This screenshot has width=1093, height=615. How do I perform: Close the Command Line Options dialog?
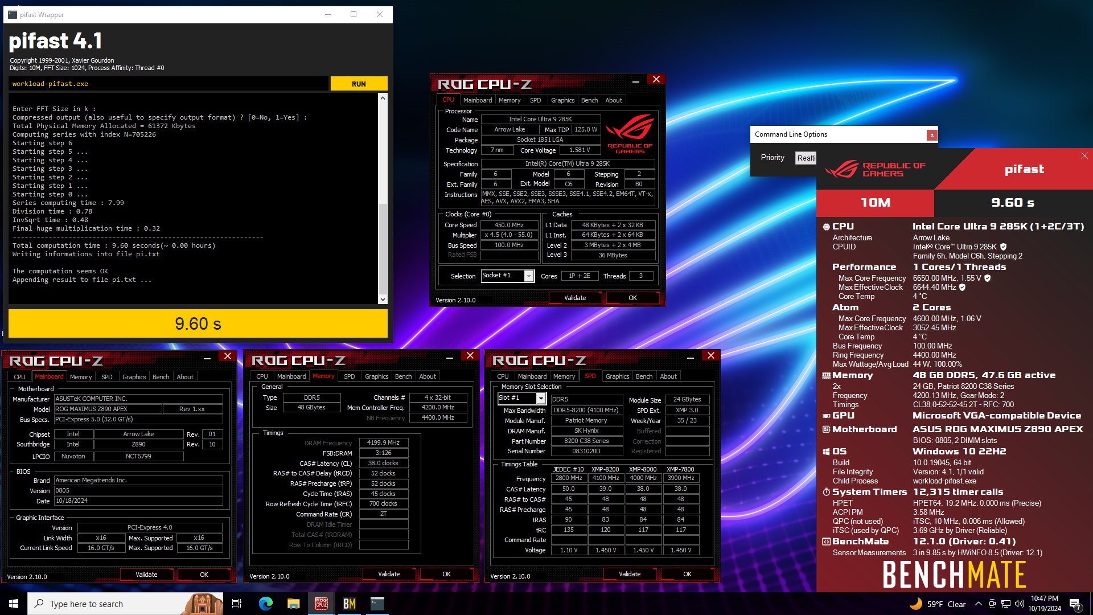pos(932,135)
